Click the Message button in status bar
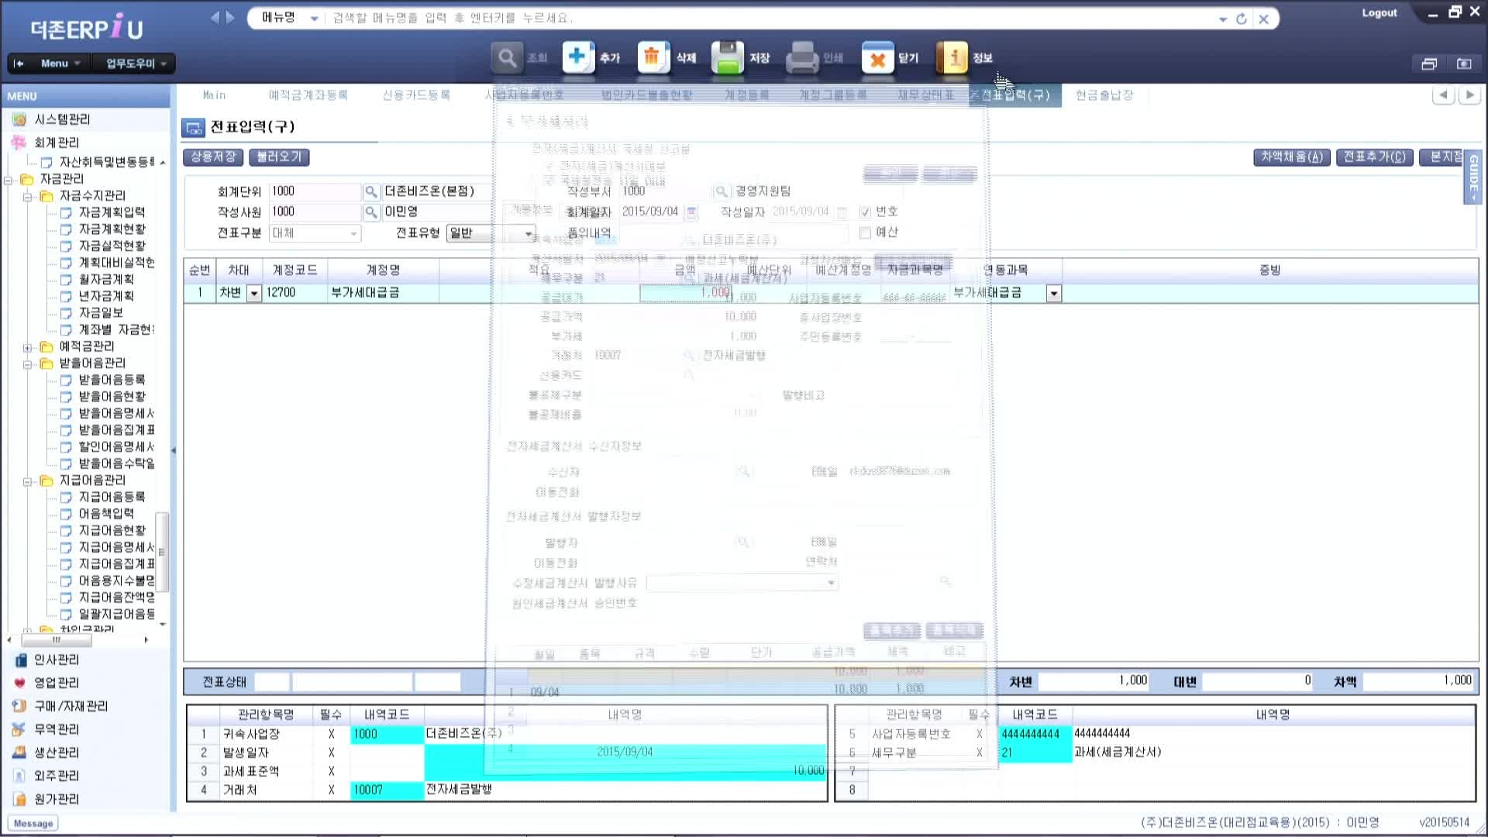Viewport: 1488px width, 837px height. click(x=33, y=823)
